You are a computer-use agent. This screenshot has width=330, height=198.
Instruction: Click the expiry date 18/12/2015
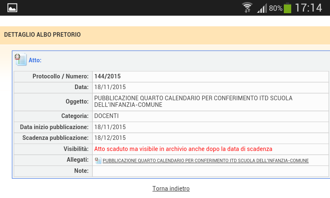click(x=110, y=138)
